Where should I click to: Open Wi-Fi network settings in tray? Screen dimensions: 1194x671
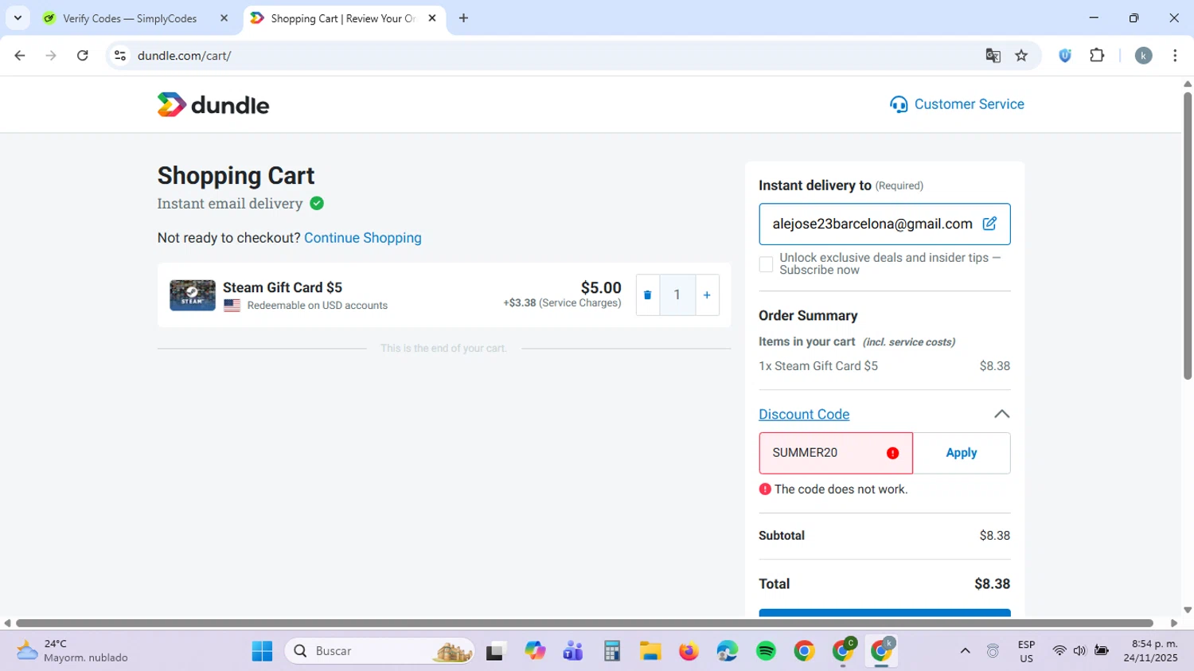pyautogui.click(x=1059, y=651)
